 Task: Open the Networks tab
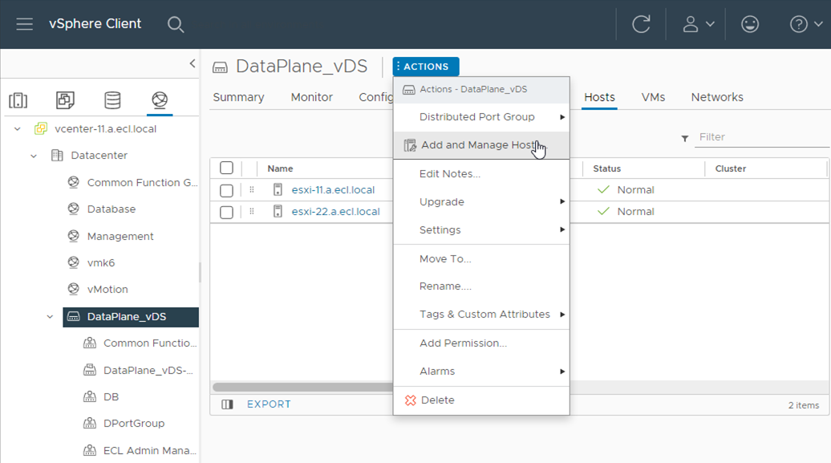[x=716, y=97]
